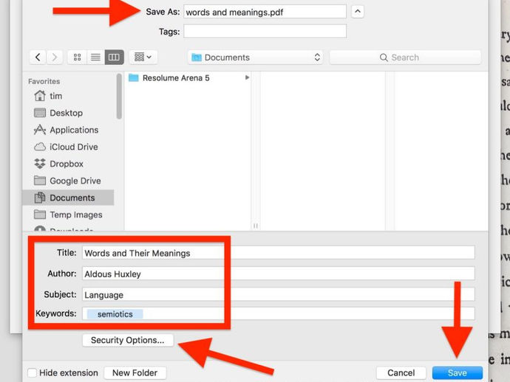Expand Resolume Arena 5 folder arrow
This screenshot has height=382, width=510.
click(247, 77)
